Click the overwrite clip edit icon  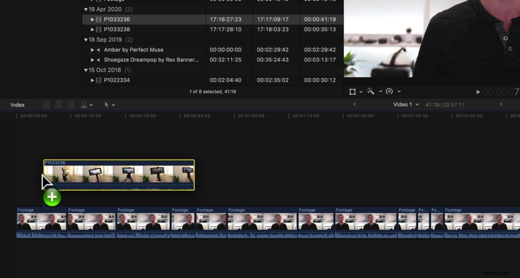click(84, 105)
